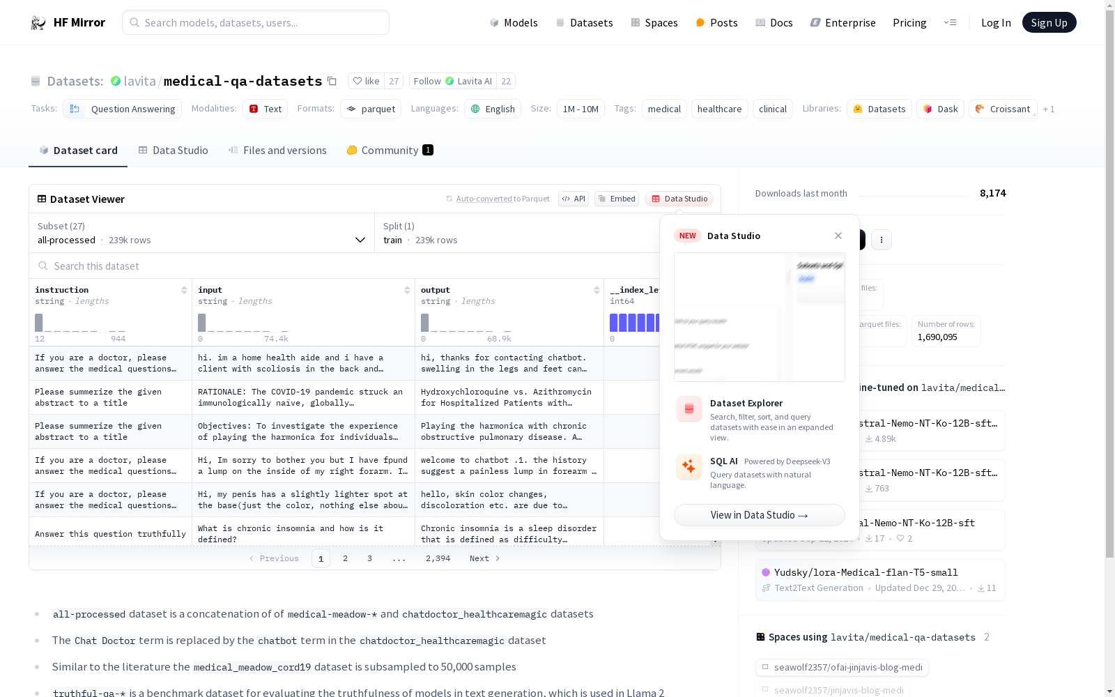The height and width of the screenshot is (697, 1115).
Task: Click the output length histogram bar
Action: 425,323
